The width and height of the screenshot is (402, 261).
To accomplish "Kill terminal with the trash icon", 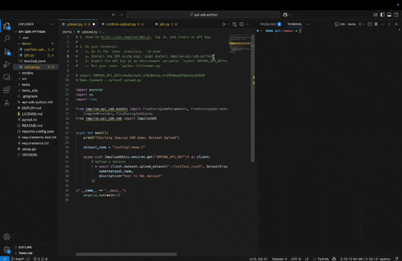I will [x=376, y=24].
